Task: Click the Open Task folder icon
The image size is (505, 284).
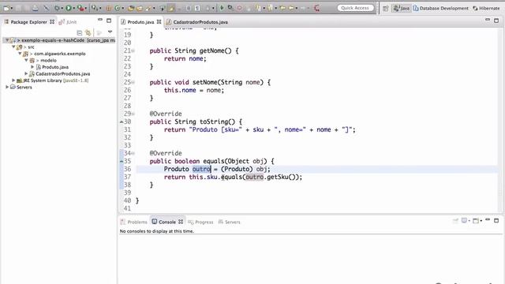Action: [x=140, y=8]
